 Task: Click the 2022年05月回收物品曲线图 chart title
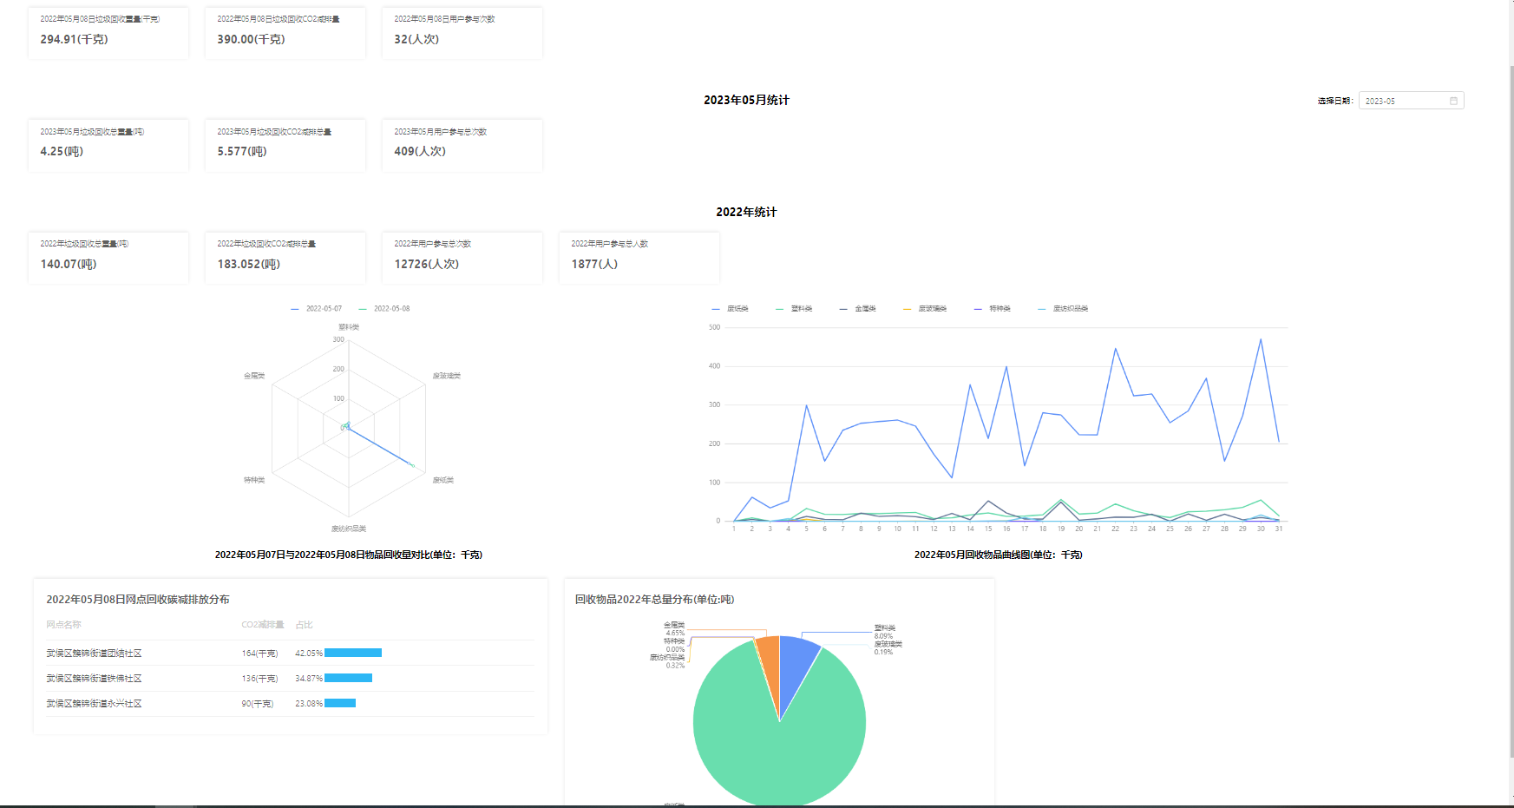[x=998, y=555]
